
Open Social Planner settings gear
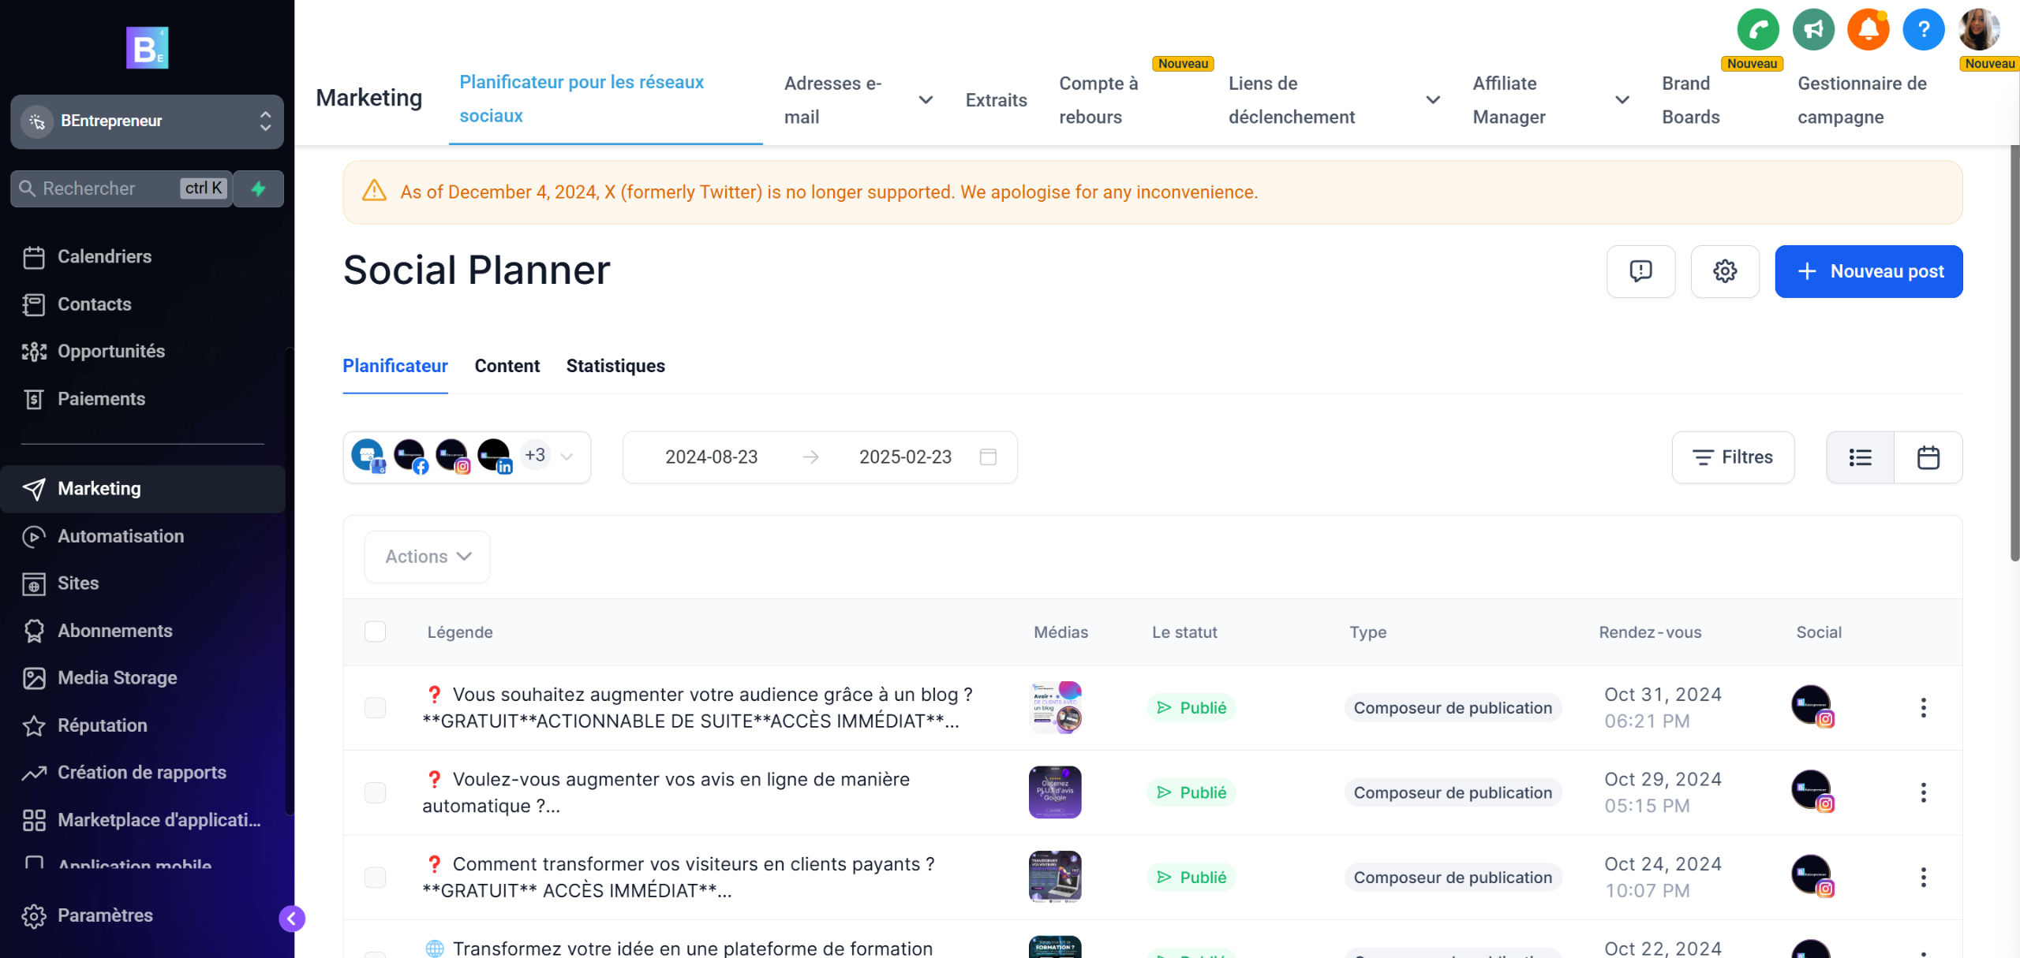(1724, 271)
